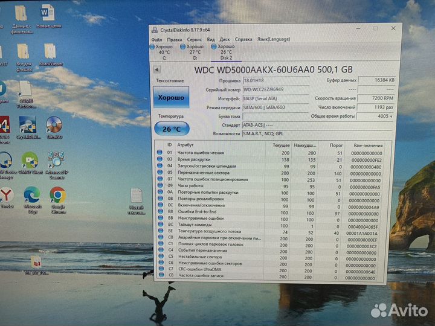Click the status circle for attribute 01
Image resolution: width=435 pixels, height=326 pixels.
point(160,152)
